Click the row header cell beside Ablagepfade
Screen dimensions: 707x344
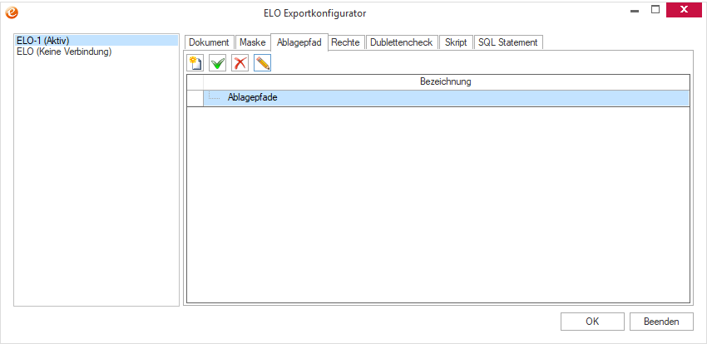pyautogui.click(x=195, y=97)
